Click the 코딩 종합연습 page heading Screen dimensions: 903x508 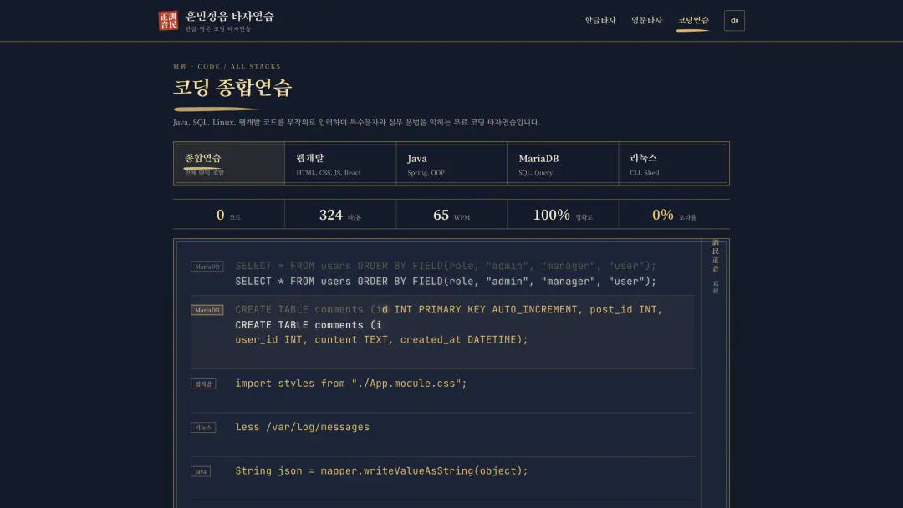(x=232, y=88)
